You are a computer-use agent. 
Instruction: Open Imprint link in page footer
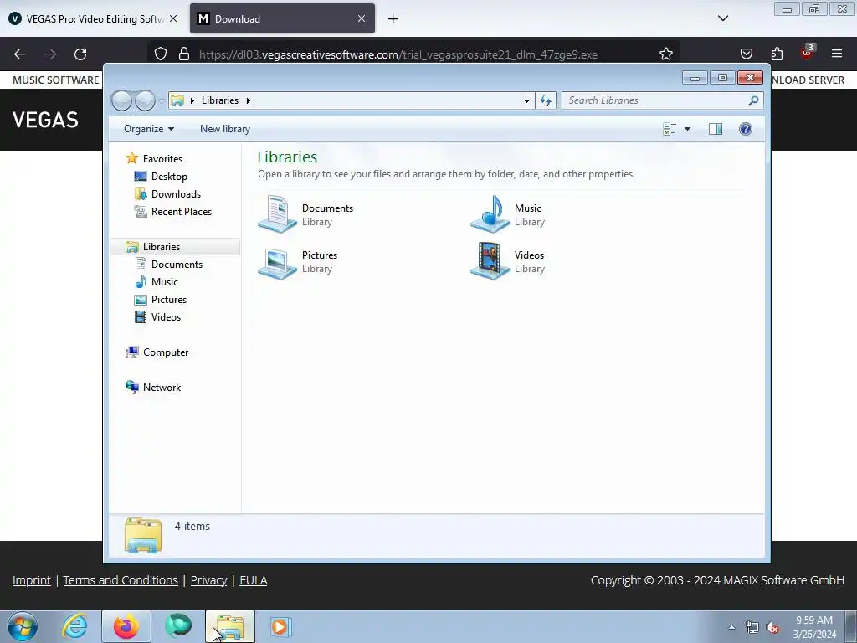(x=32, y=580)
